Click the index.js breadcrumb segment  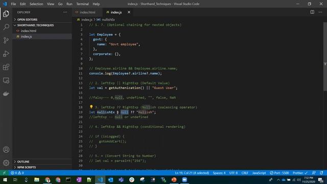point(86,19)
